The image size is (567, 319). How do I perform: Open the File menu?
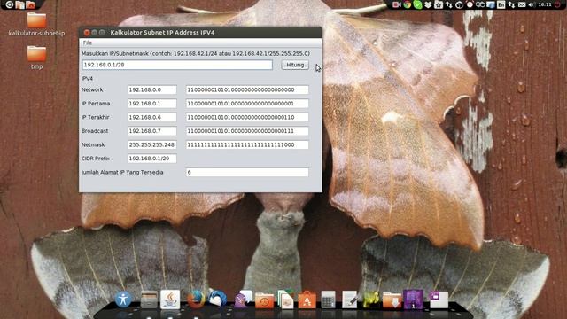(88, 43)
